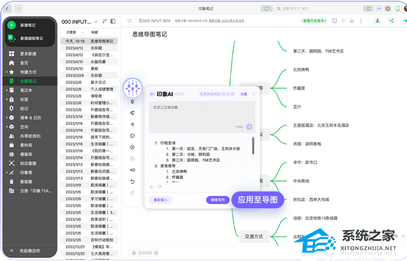Click the share icon in note header

point(392,21)
